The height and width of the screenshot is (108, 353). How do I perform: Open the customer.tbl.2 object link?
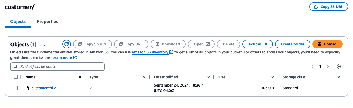pyautogui.click(x=44, y=88)
